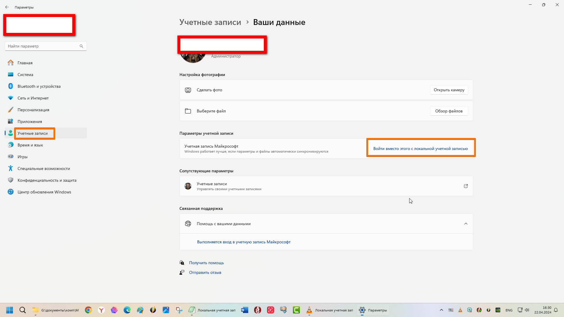Switch keyboard language via ENG indicator
Screen dimensions: 564x317
click(509, 310)
